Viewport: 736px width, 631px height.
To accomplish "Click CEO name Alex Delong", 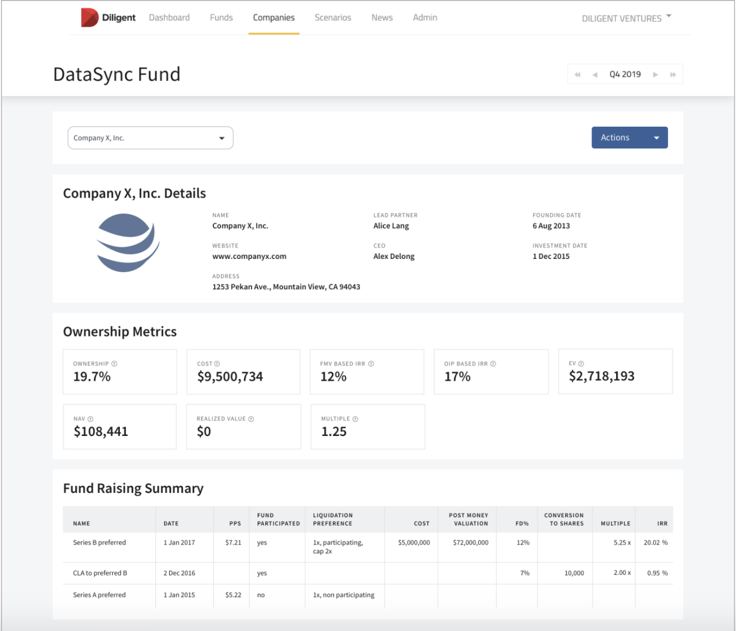I will pyautogui.click(x=394, y=256).
